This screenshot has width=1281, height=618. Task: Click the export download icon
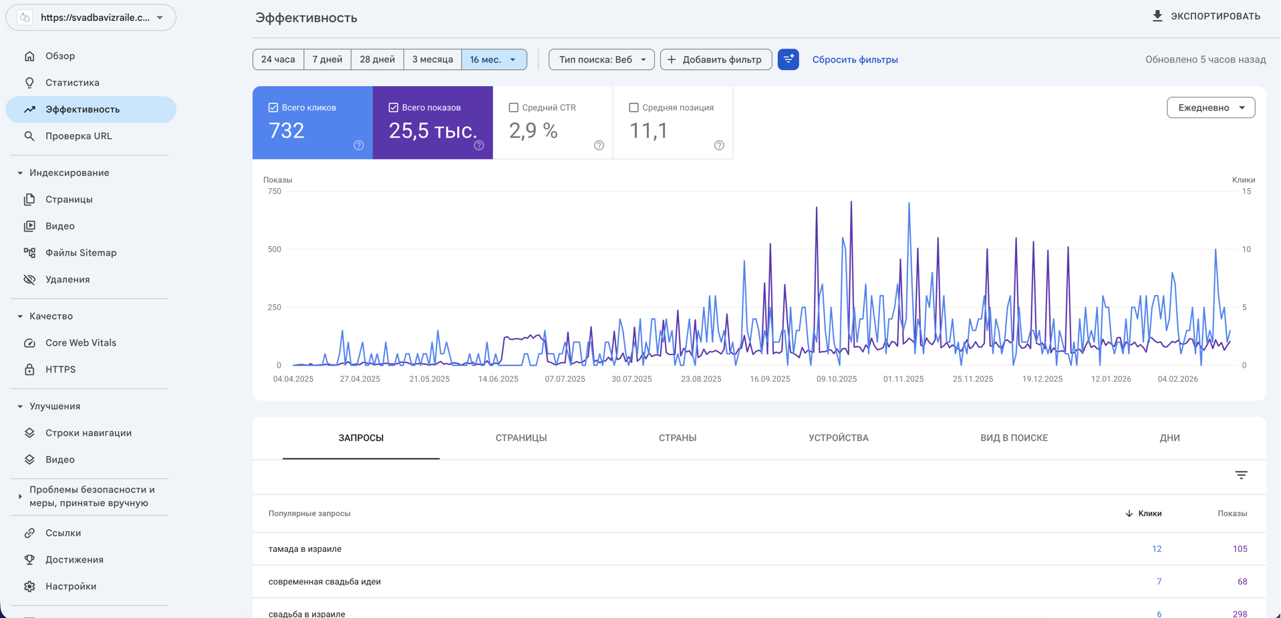[1157, 16]
